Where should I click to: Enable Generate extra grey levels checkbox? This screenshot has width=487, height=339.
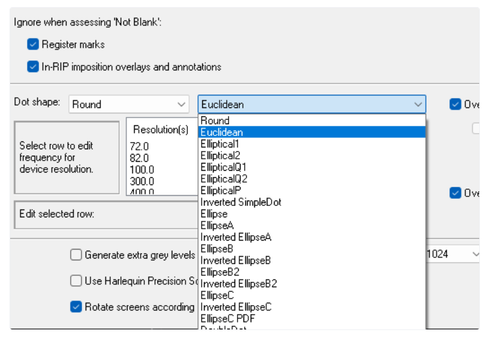76,255
